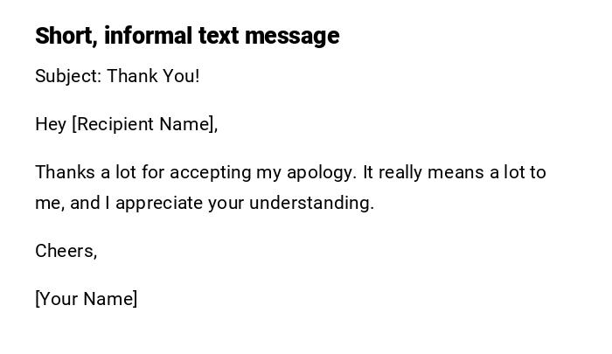
Task: Click the word "understanding" in the body
Action: point(310,203)
